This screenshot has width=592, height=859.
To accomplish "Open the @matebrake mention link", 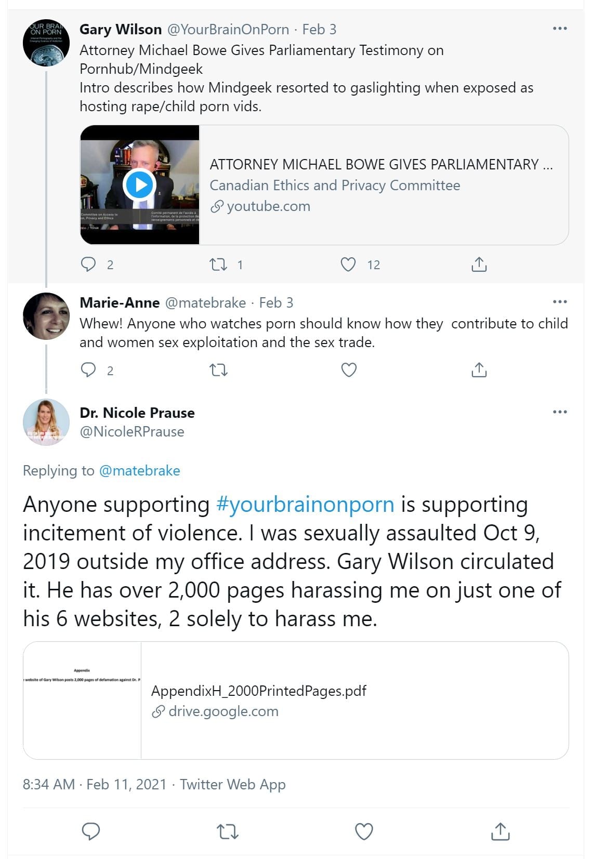I will [139, 471].
